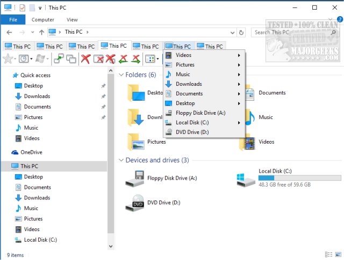Open the Customize Quick Access Toolbar dropdown
The height and width of the screenshot is (260, 344).
coord(40,9)
